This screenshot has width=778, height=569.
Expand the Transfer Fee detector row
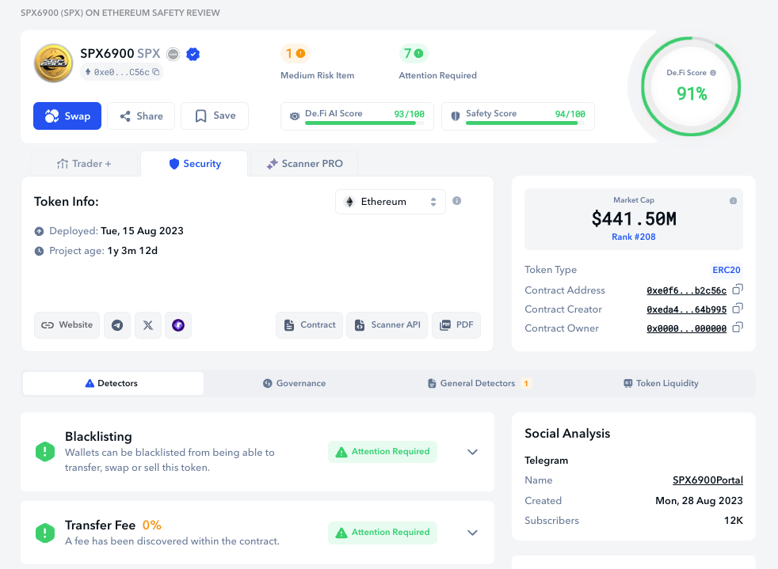pyautogui.click(x=472, y=533)
